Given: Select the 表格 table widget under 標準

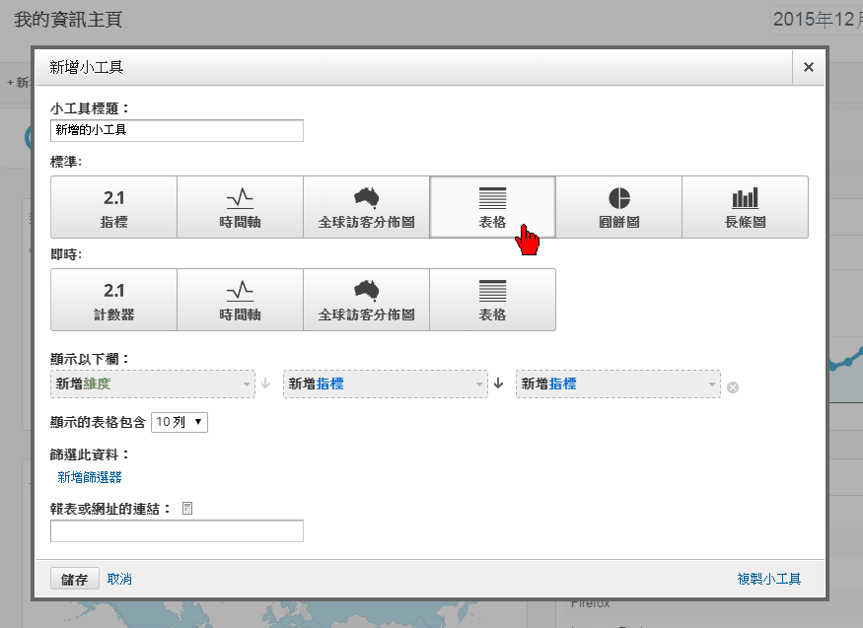Looking at the screenshot, I should (492, 200).
